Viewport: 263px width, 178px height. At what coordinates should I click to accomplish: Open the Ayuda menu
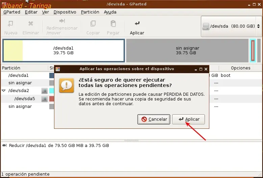(110, 12)
